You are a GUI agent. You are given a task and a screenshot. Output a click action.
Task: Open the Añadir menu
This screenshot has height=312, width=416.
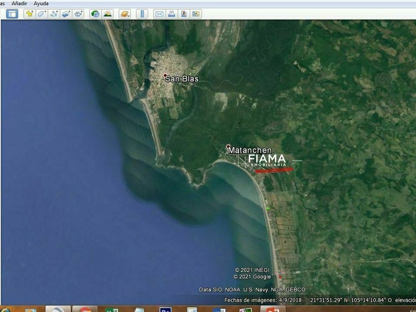pos(19,3)
